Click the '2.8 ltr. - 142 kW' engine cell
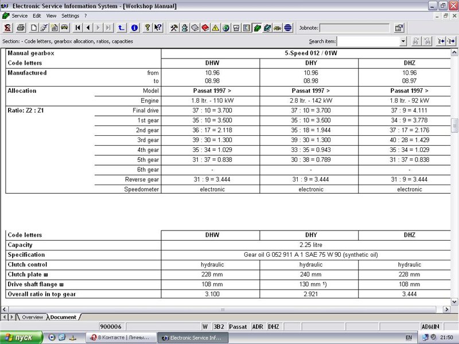The width and height of the screenshot is (459, 344). [x=311, y=101]
